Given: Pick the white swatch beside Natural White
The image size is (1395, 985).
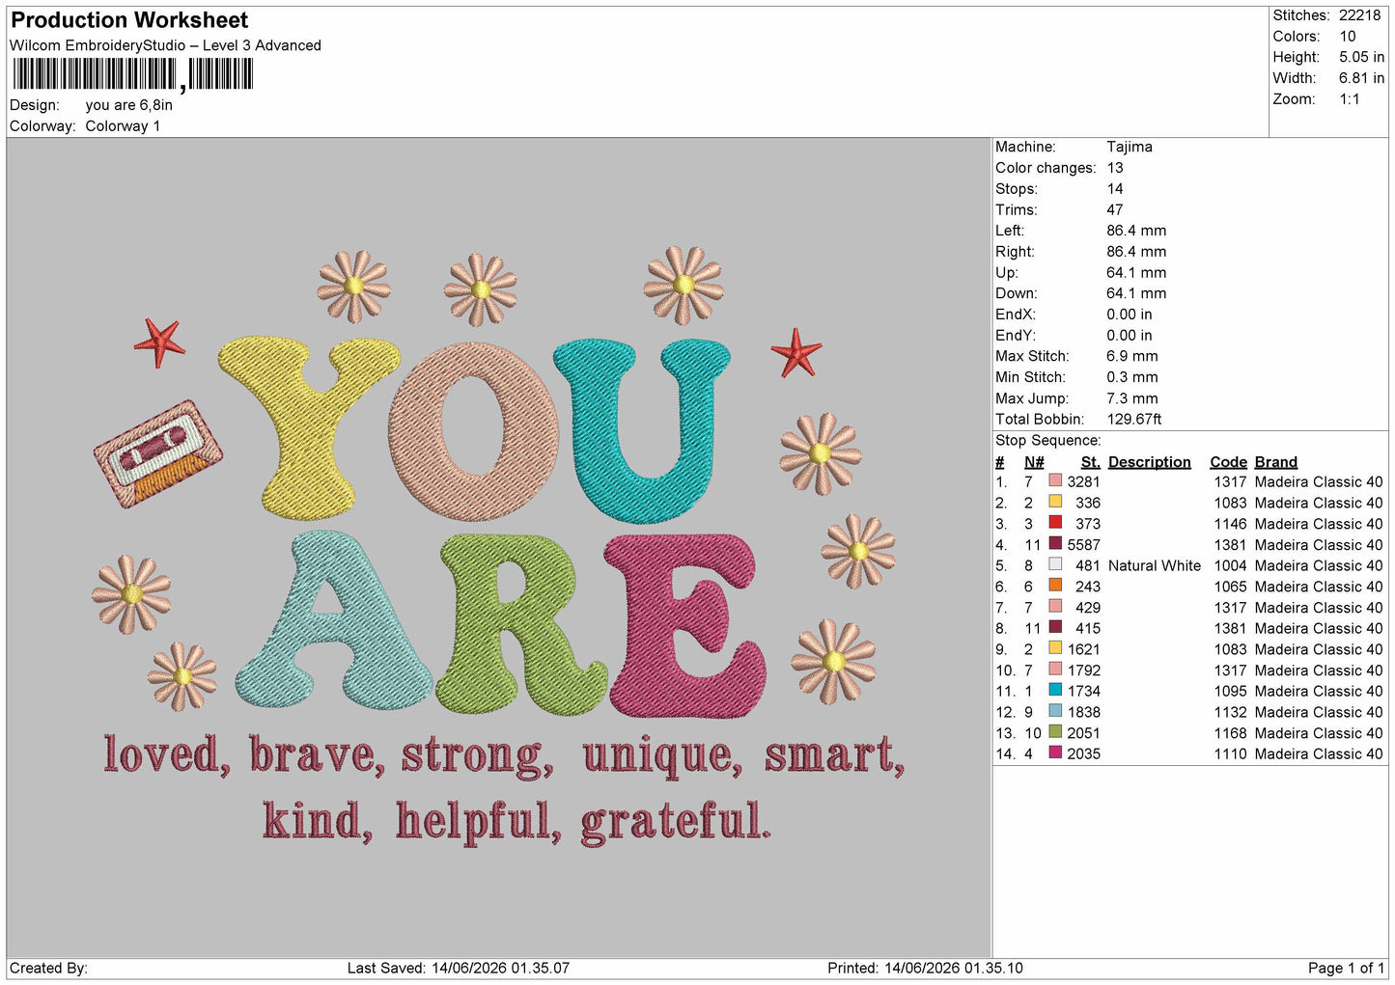Looking at the screenshot, I should [1055, 564].
